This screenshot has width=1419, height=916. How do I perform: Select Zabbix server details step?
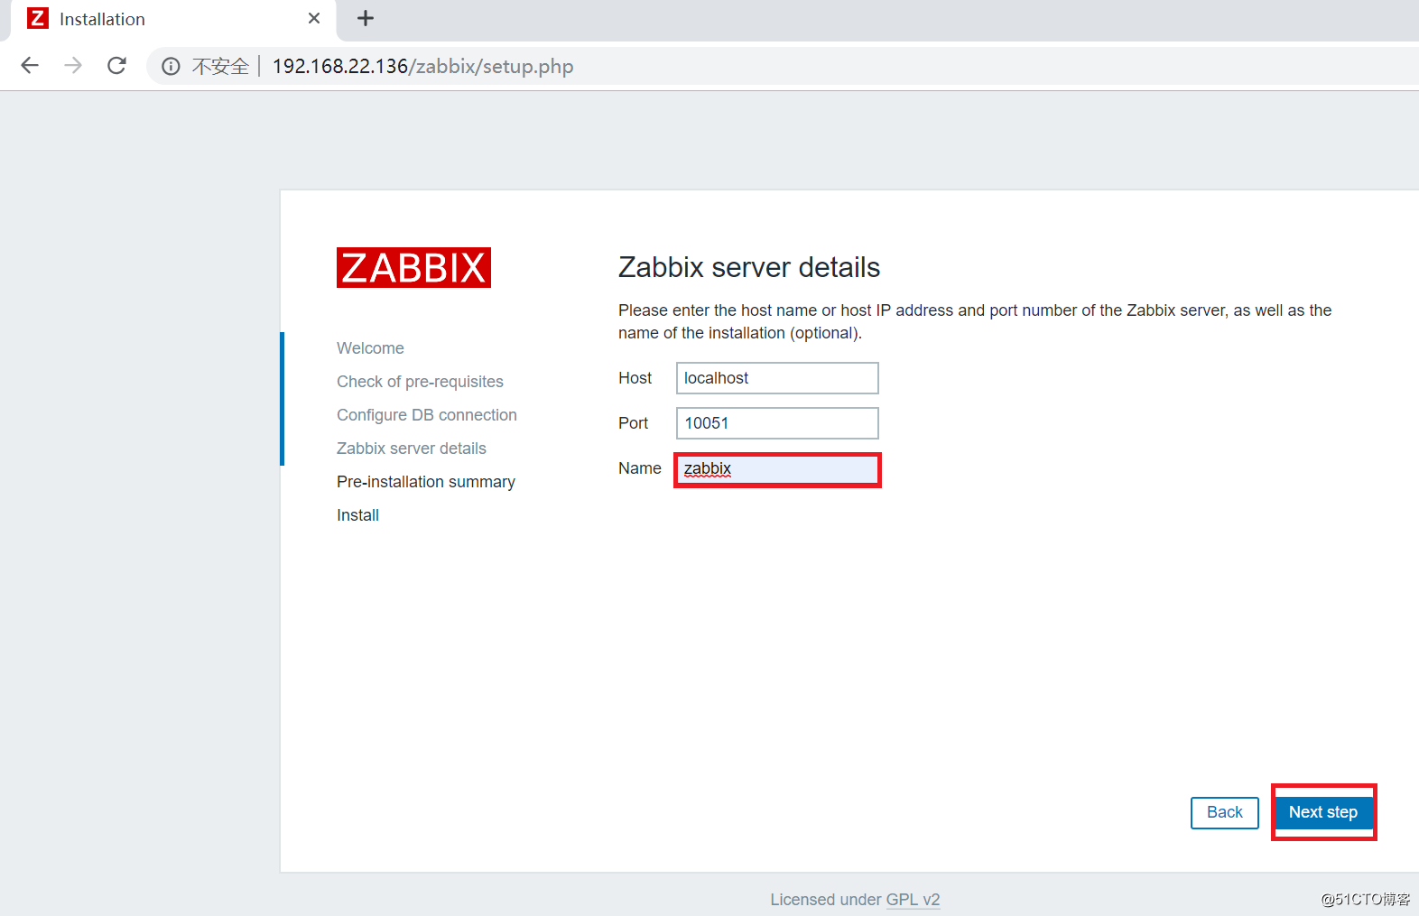pos(412,449)
